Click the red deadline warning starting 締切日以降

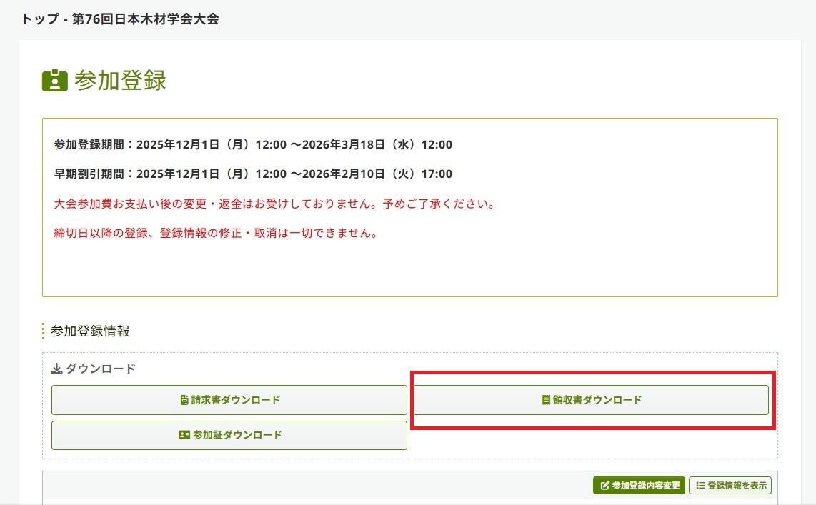pos(216,234)
